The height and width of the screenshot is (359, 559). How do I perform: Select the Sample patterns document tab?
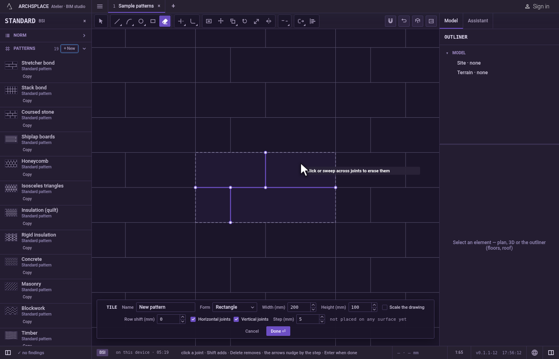click(x=136, y=6)
